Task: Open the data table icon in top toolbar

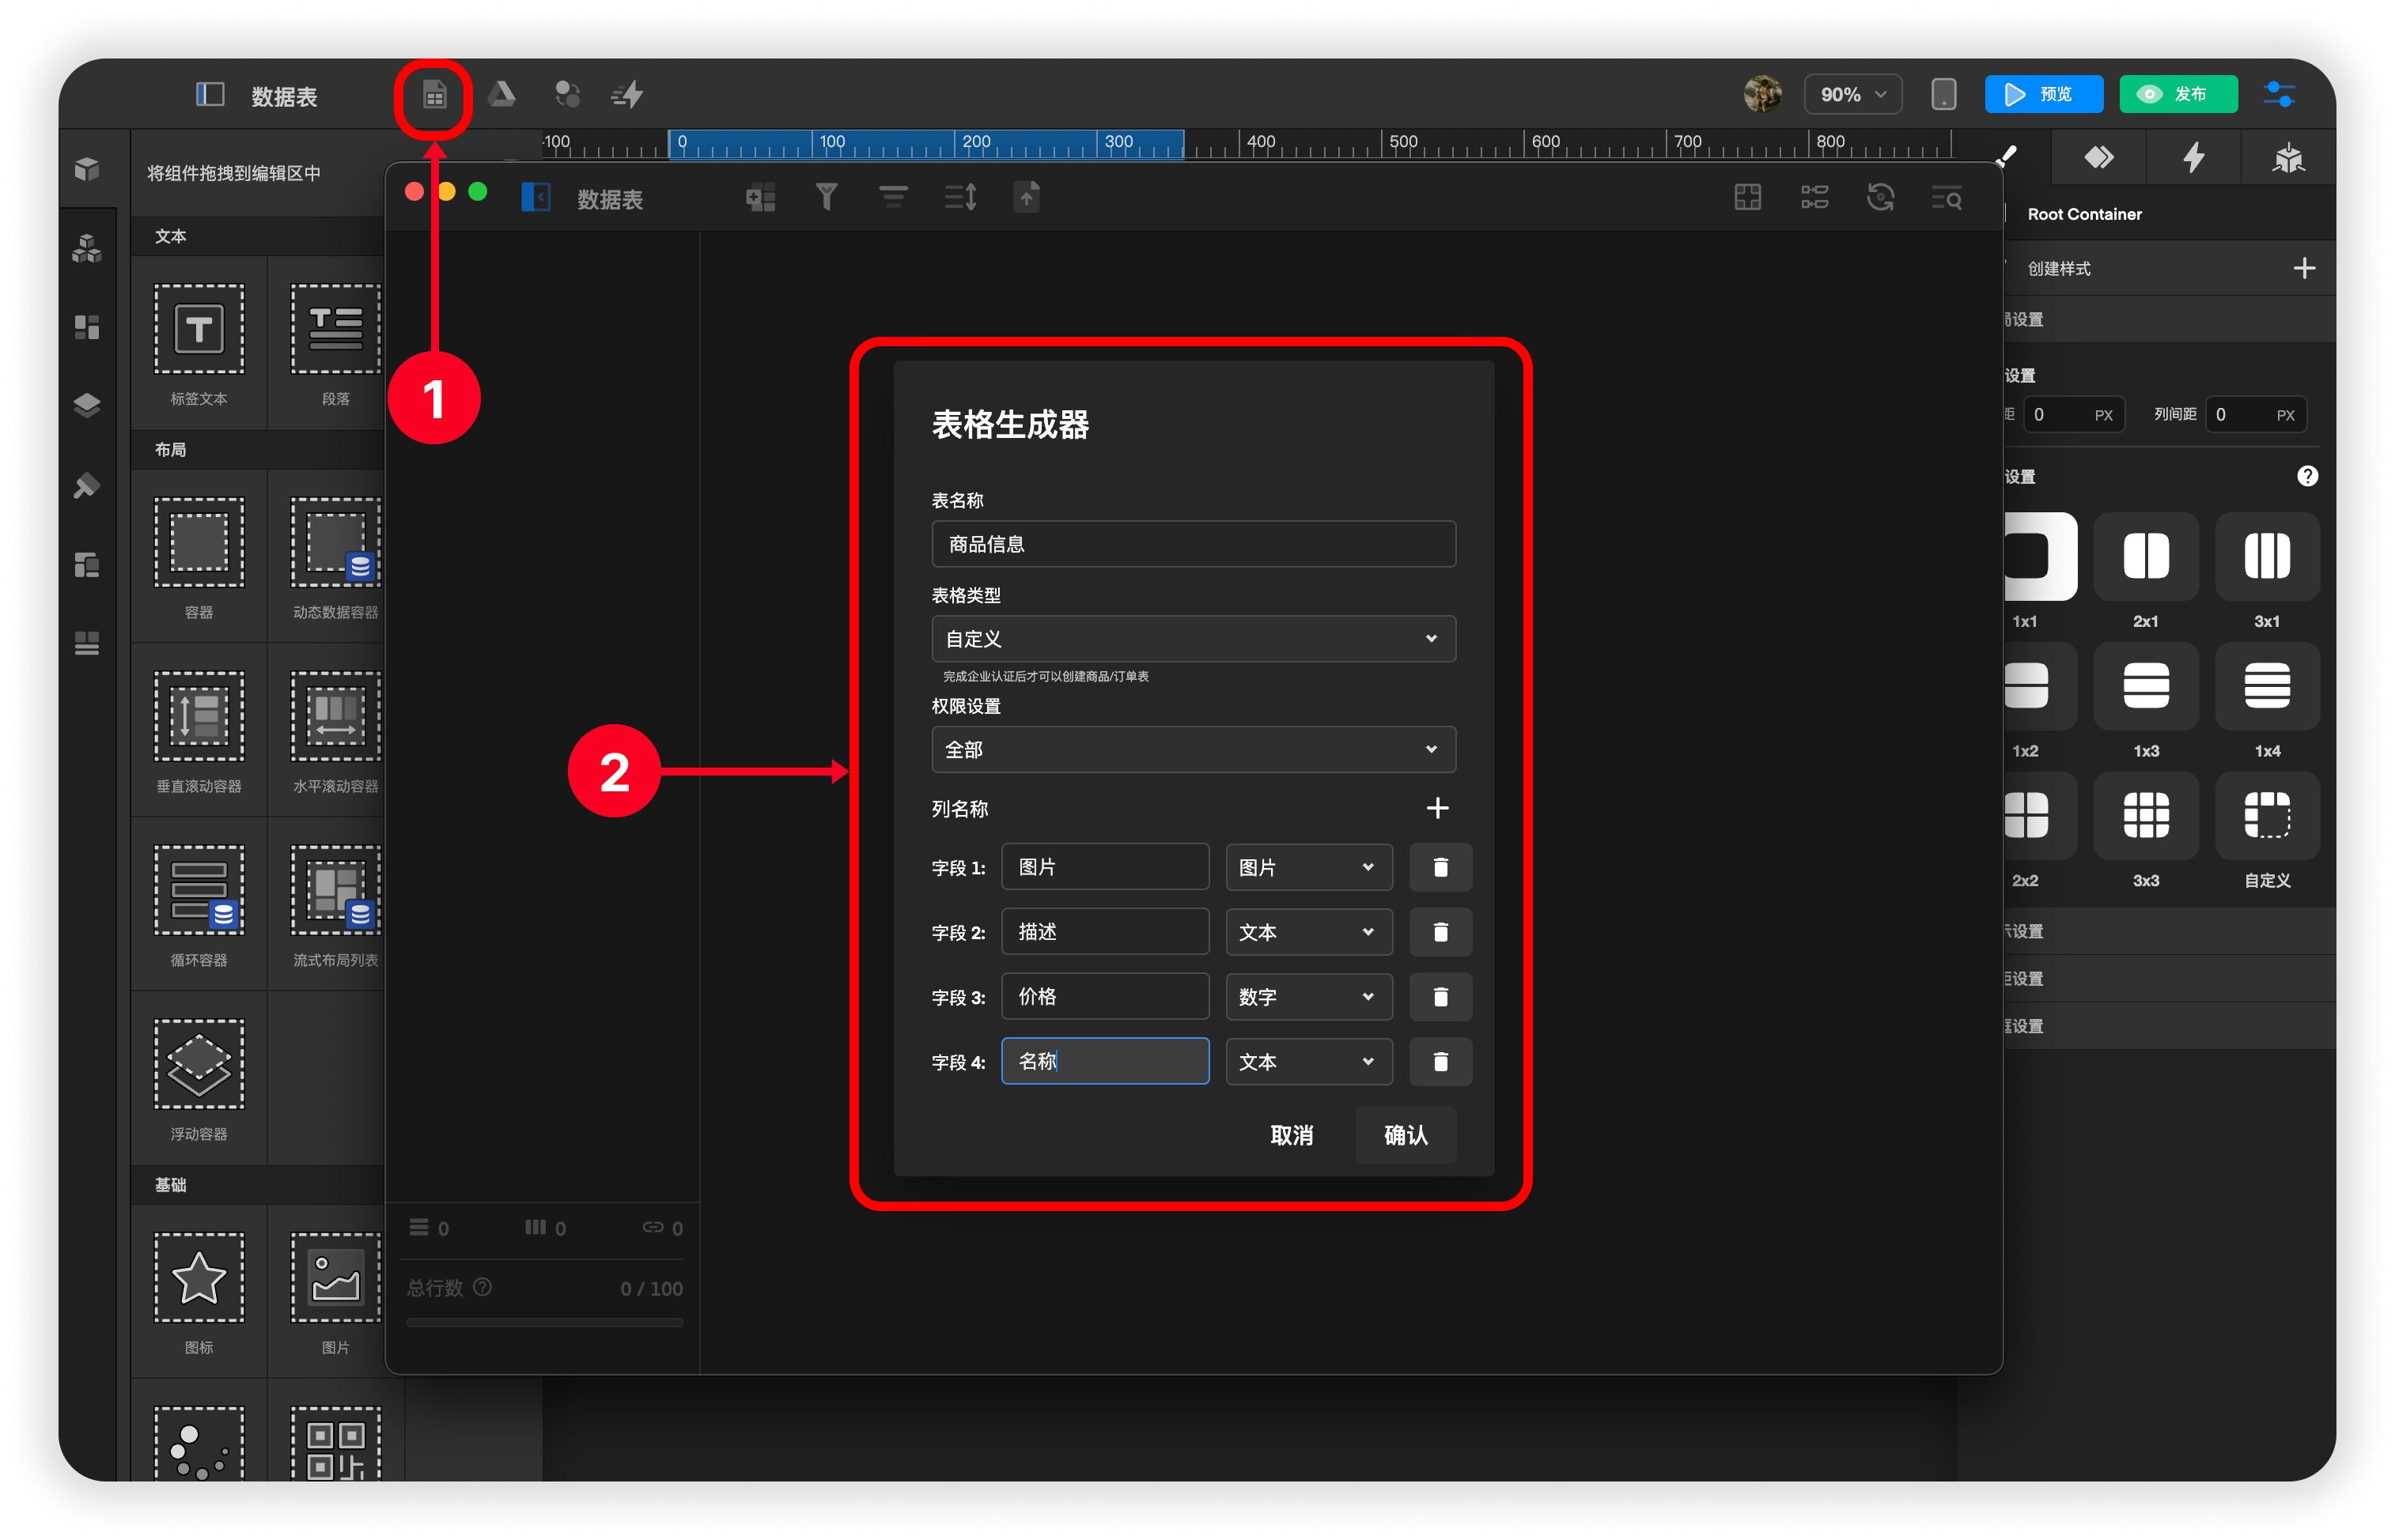Action: [x=433, y=96]
